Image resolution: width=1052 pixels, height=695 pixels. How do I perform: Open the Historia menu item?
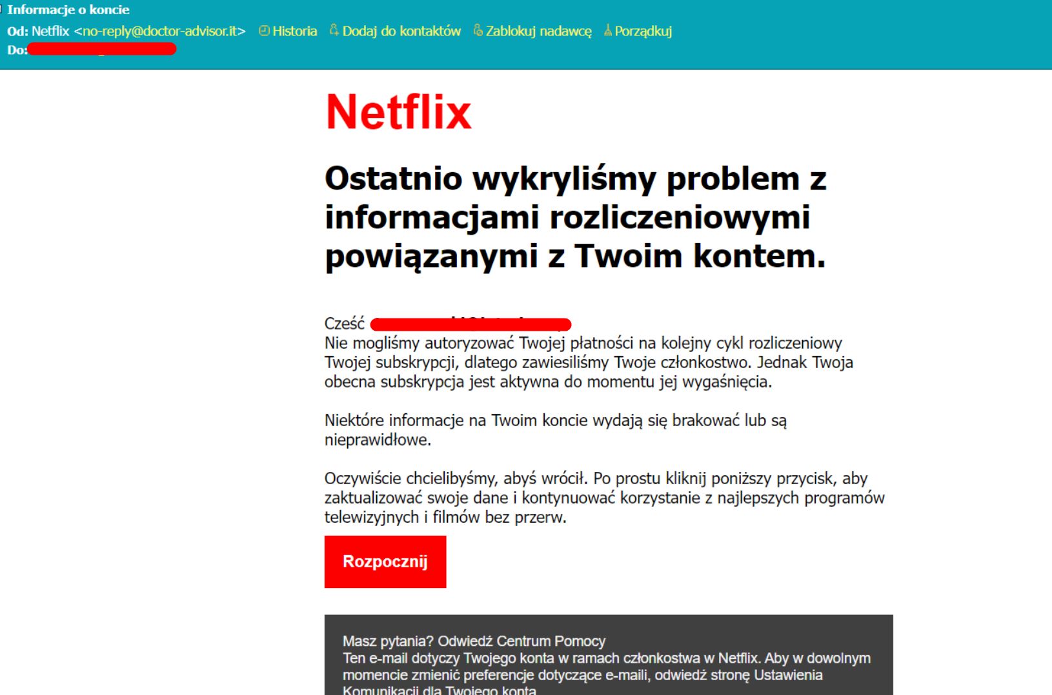[295, 31]
